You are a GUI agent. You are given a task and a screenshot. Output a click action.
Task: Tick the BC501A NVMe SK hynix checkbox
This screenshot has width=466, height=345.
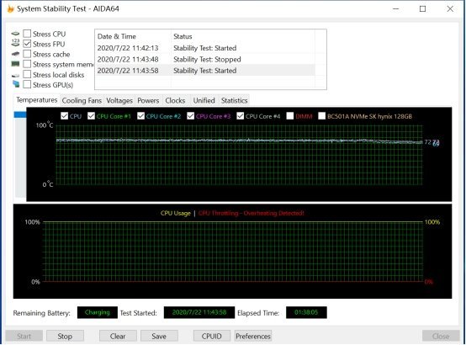[x=321, y=116]
